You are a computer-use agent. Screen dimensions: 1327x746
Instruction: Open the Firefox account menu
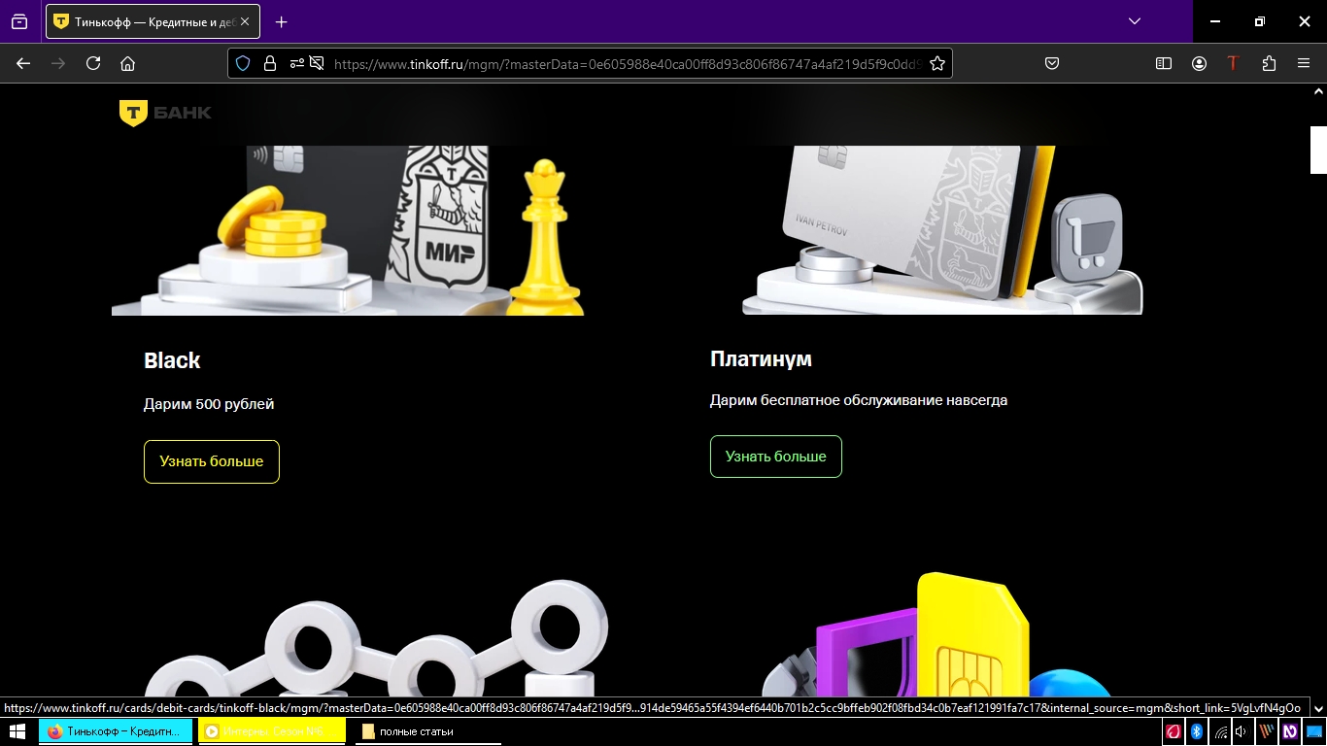(1199, 63)
